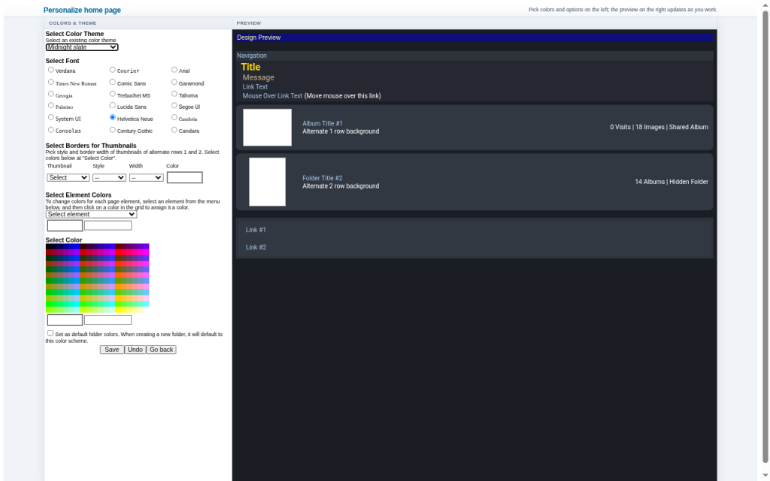Expand the Select element dropdown
770x481 pixels.
(91, 214)
